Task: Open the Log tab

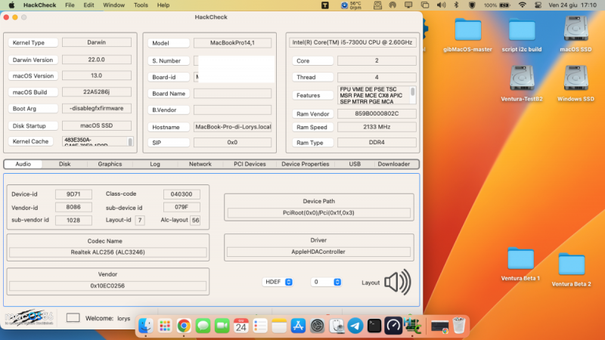Action: pyautogui.click(x=155, y=164)
